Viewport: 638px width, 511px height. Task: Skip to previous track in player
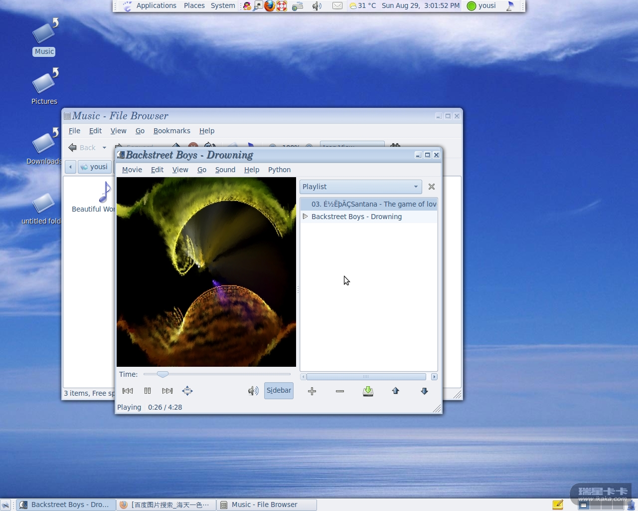[128, 391]
